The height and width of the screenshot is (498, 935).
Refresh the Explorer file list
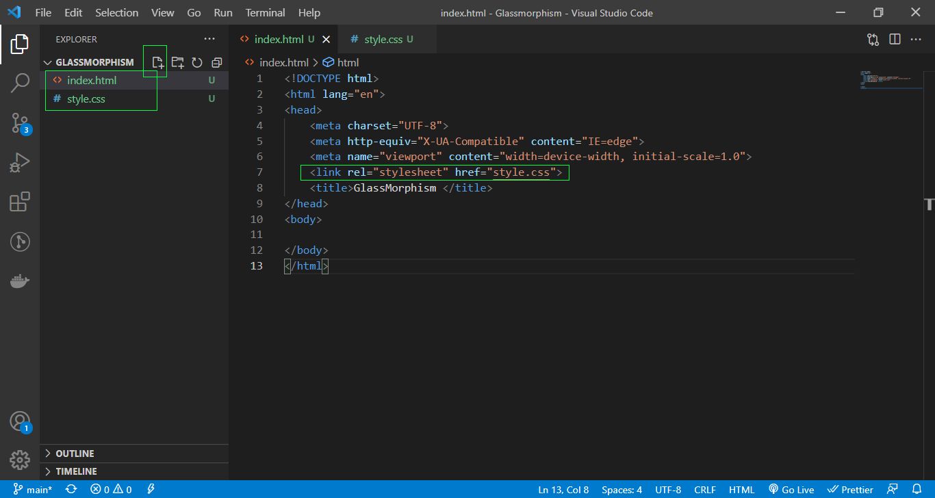click(197, 62)
